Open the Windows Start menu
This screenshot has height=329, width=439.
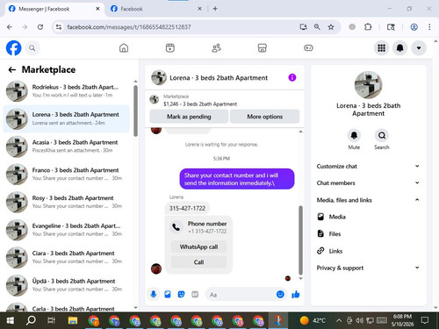(11, 320)
